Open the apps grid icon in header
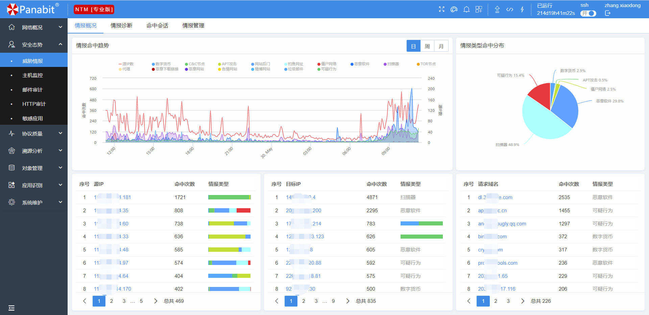Viewport: 649px width, 315px height. click(x=479, y=9)
